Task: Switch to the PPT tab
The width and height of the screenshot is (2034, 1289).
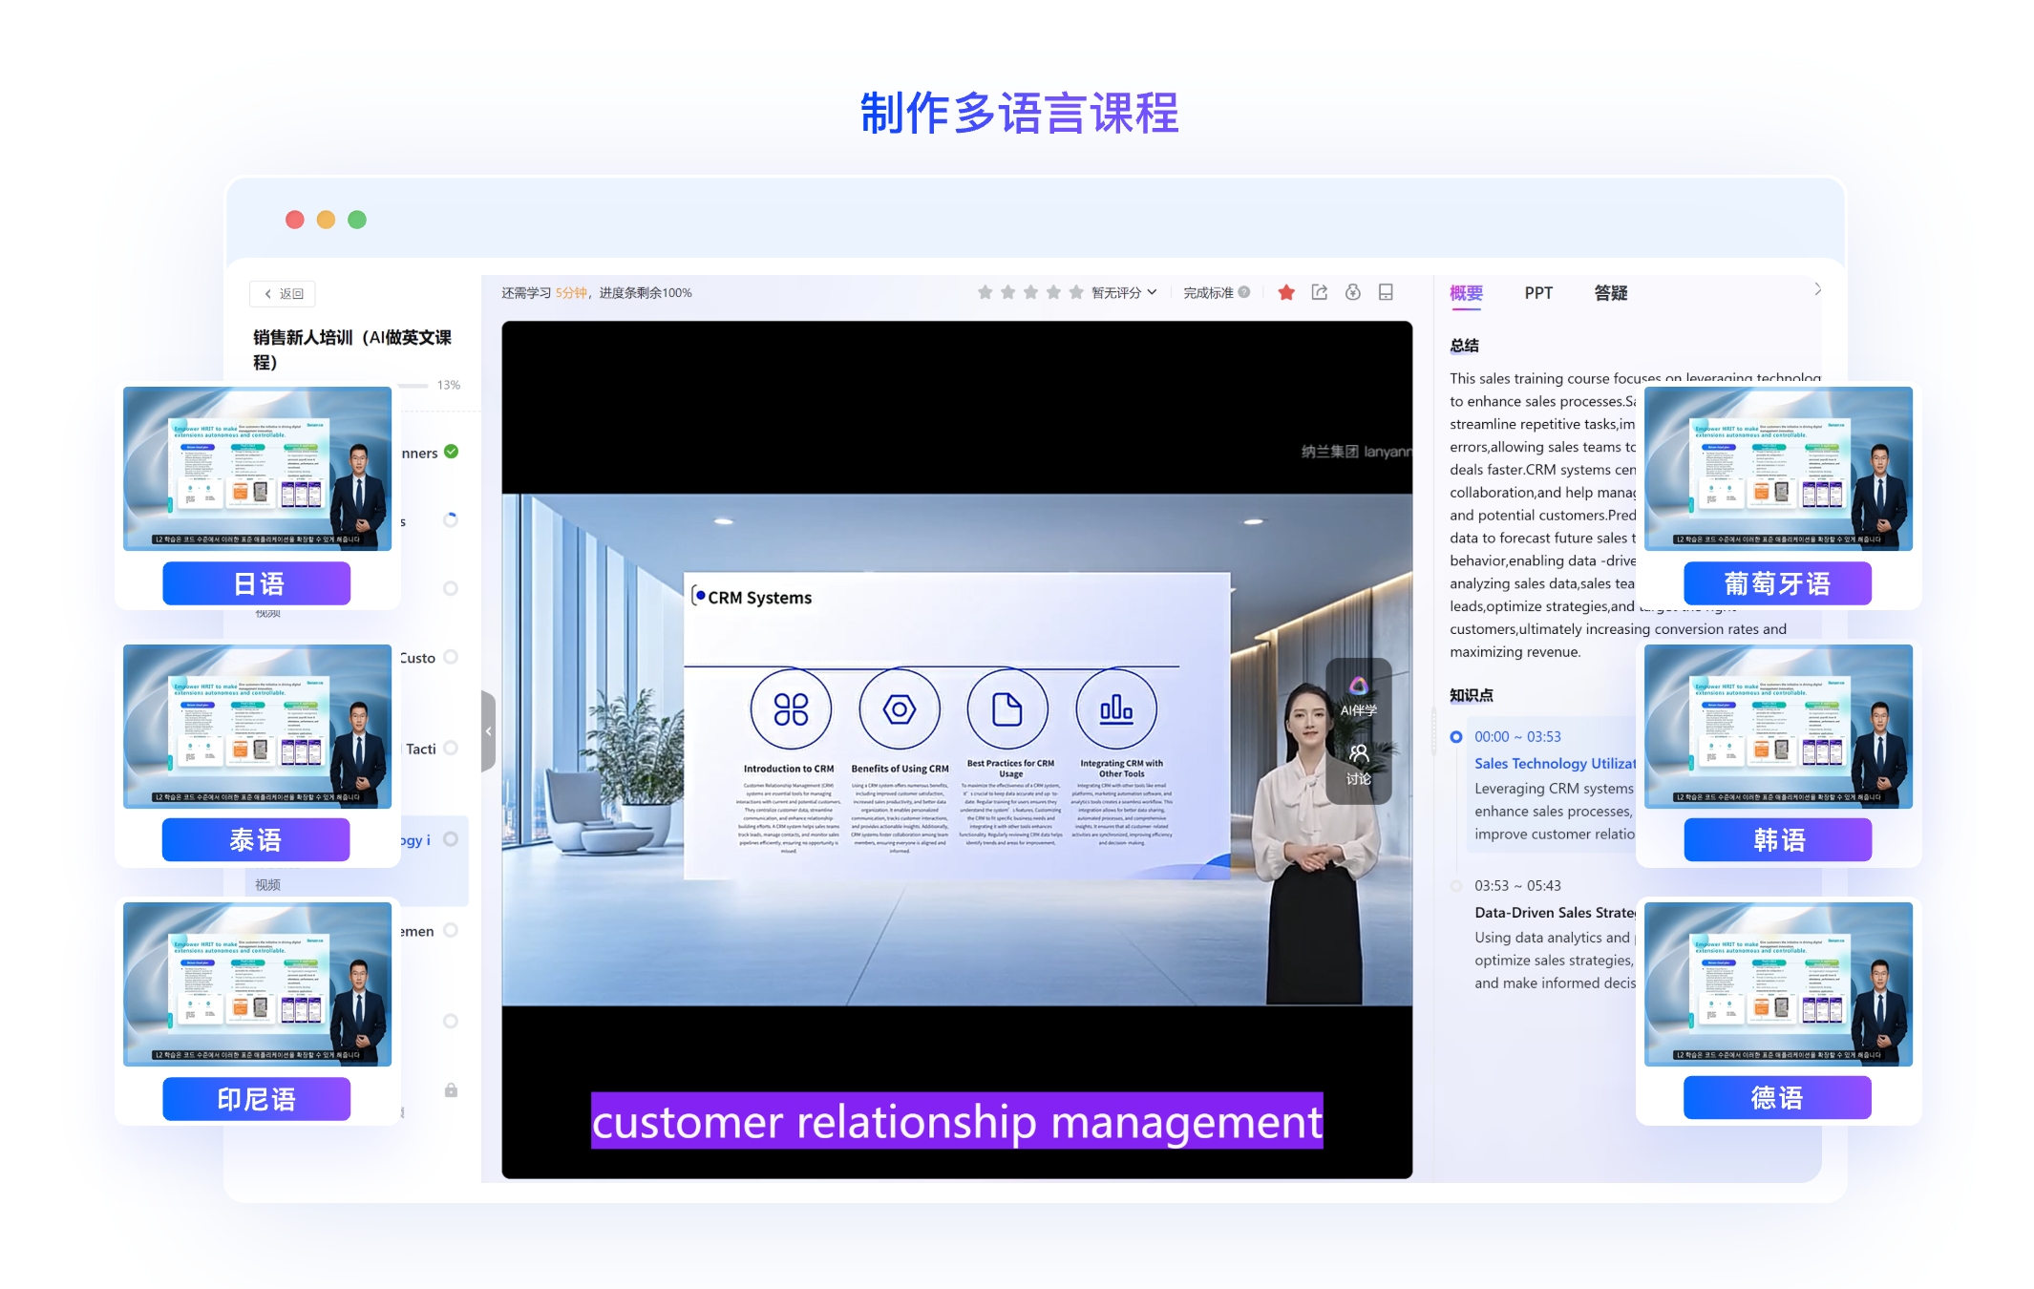Action: click(1538, 293)
